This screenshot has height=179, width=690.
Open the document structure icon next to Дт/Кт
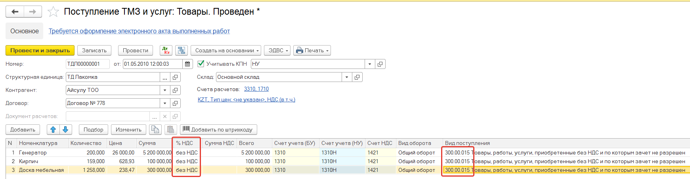182,50
